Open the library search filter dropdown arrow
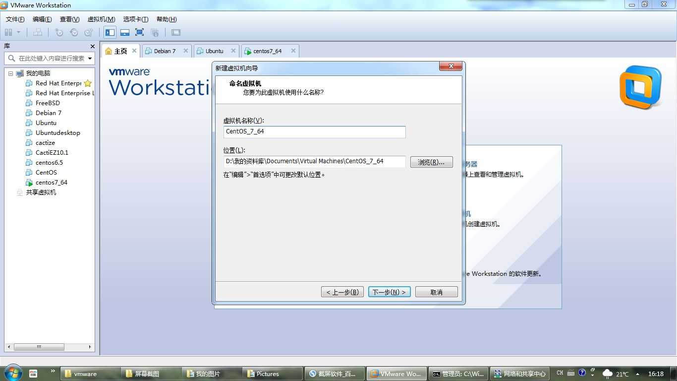 [x=90, y=58]
